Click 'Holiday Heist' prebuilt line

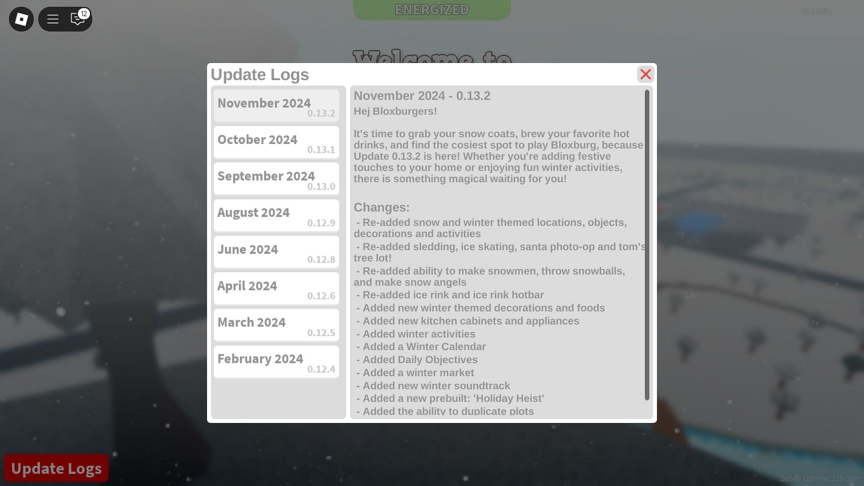tap(450, 399)
